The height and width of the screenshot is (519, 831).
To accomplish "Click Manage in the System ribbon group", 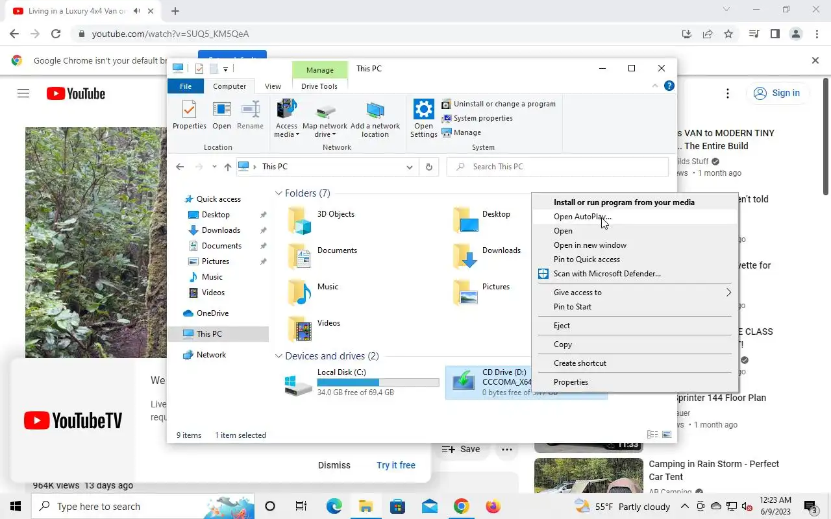I will click(462, 132).
